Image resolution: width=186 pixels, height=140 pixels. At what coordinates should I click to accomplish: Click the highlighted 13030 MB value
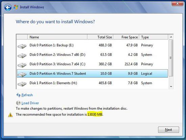pyautogui.click(x=95, y=114)
